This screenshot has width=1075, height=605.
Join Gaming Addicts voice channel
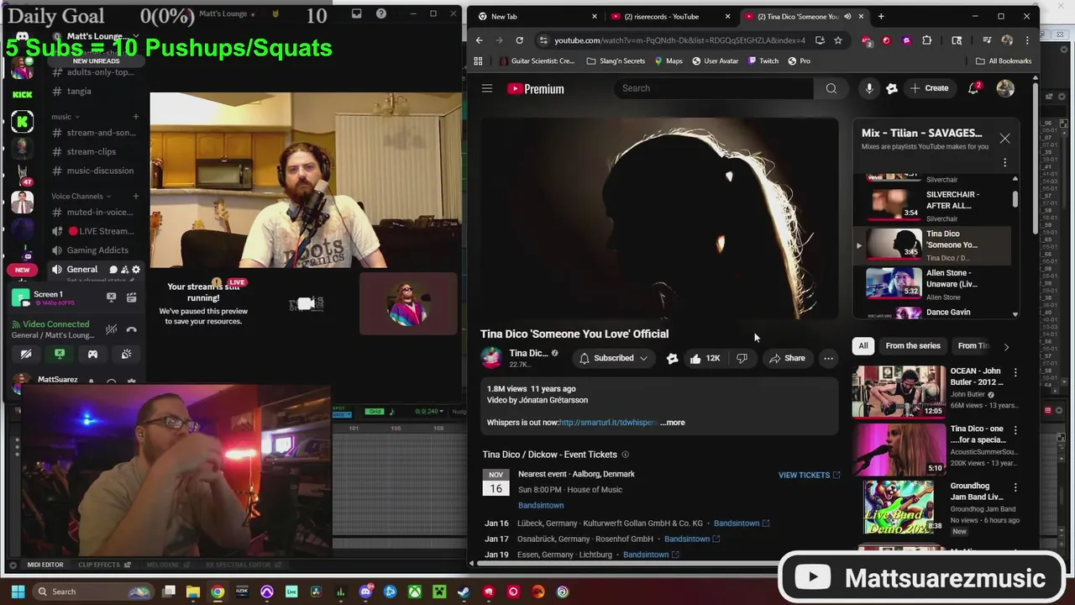97,250
